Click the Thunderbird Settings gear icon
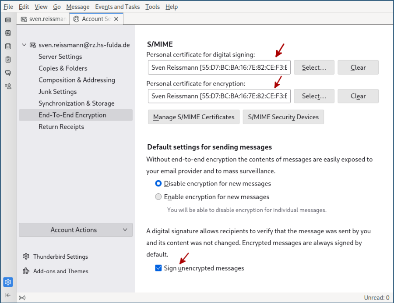This screenshot has height=303, width=394. [x=25, y=257]
